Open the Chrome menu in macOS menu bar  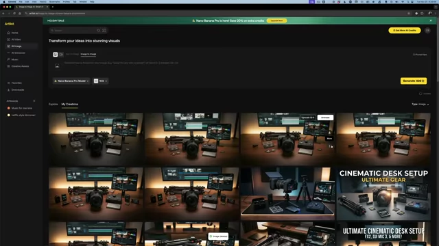[12, 1]
